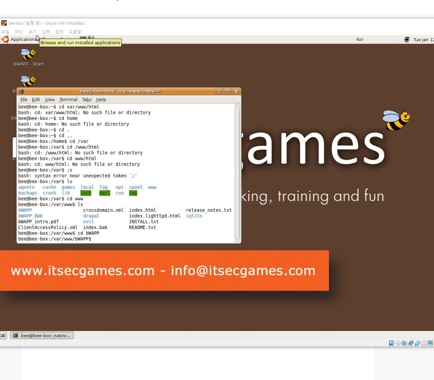
Task: Click the syntax error near unexpected token line
Action: 77,176
